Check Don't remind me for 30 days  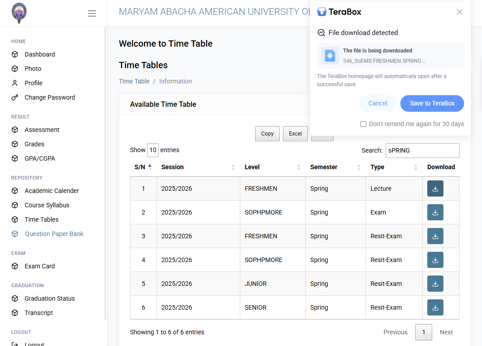tap(363, 124)
